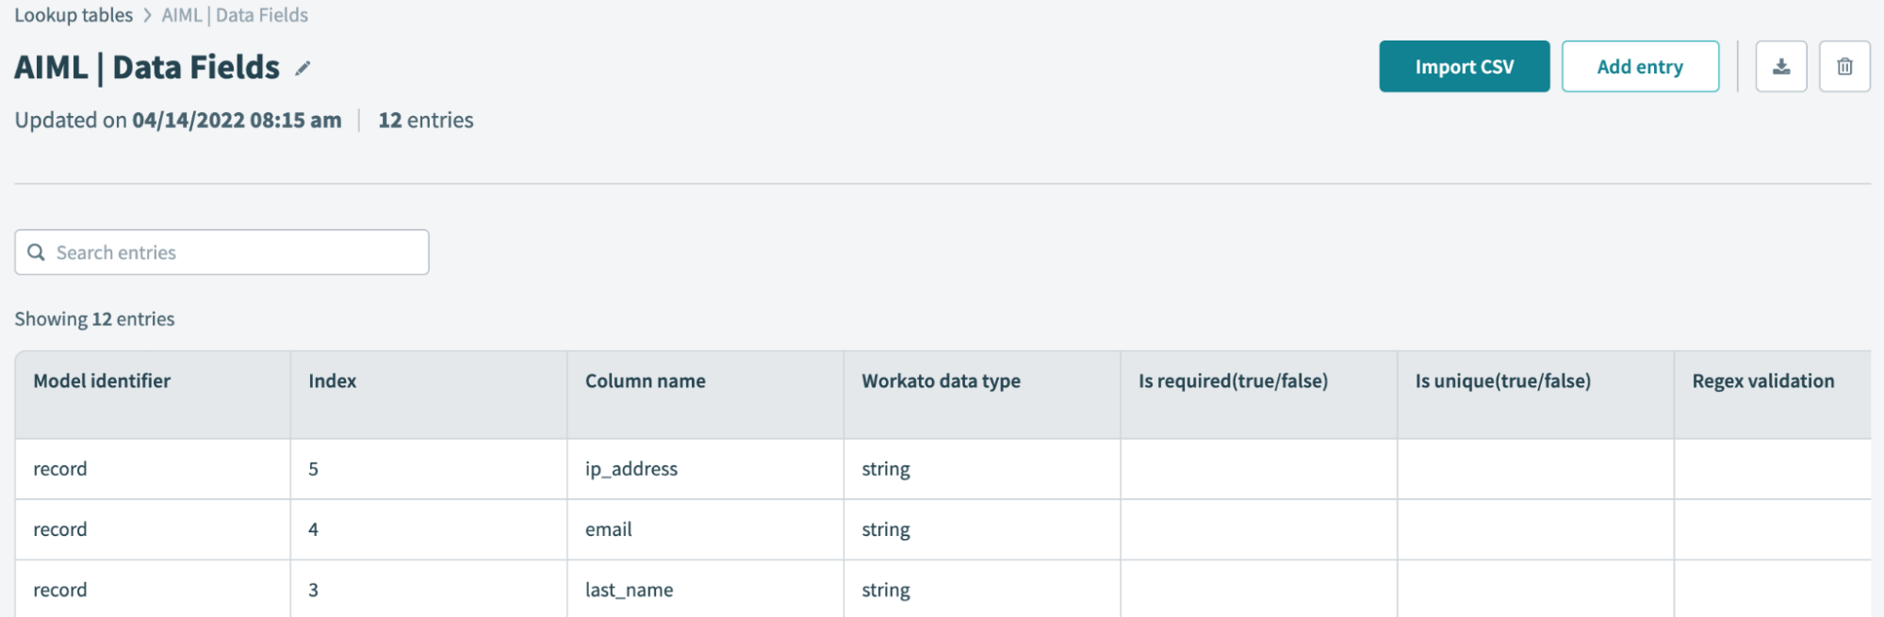The width and height of the screenshot is (1884, 617).
Task: Click the Showing 12 entries label
Action: [x=94, y=319]
